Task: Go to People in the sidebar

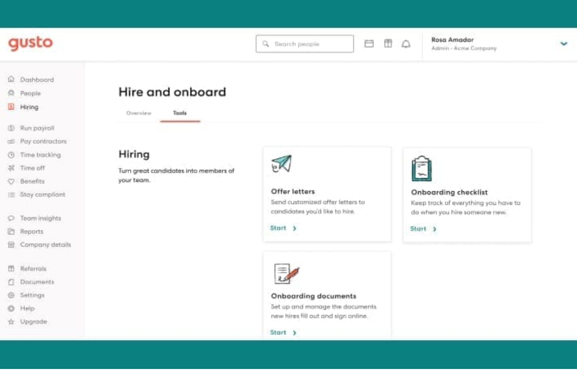Action: [x=30, y=93]
